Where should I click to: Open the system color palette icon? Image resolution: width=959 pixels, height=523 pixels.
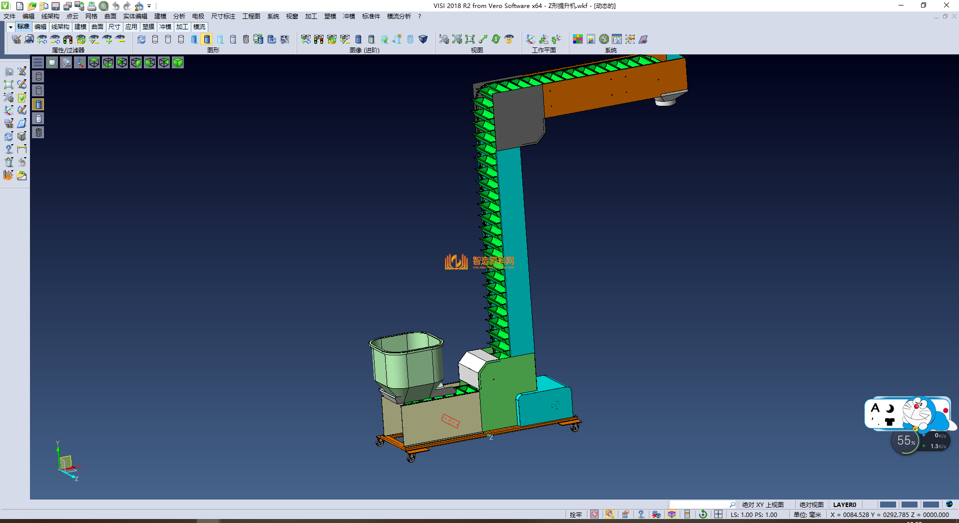(x=578, y=39)
